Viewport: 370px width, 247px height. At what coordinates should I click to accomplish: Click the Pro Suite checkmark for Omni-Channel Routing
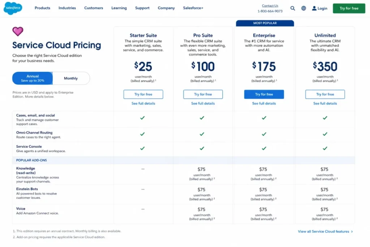[x=202, y=134]
